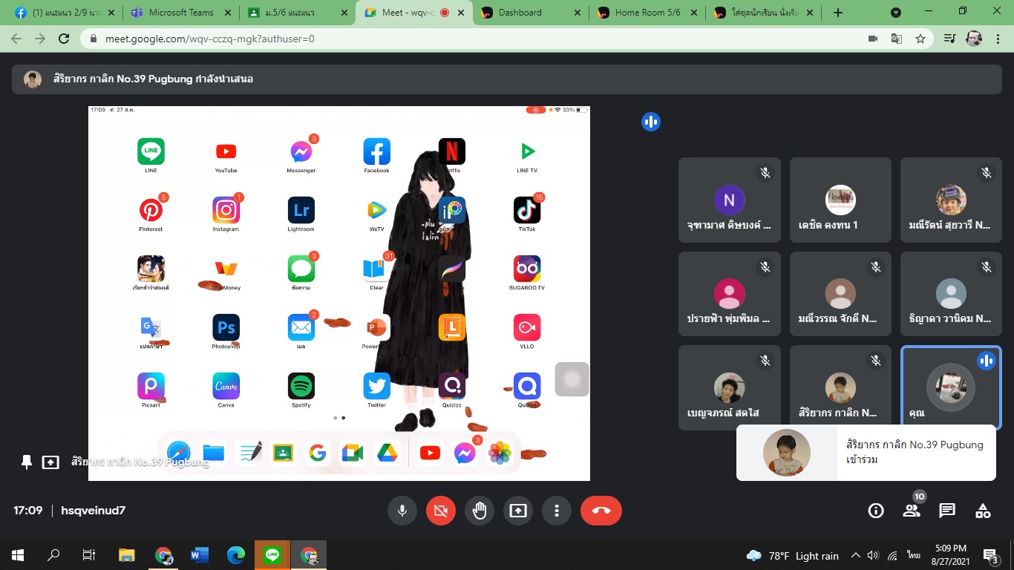
Task: Open LINE from the taskbar
Action: tap(272, 554)
